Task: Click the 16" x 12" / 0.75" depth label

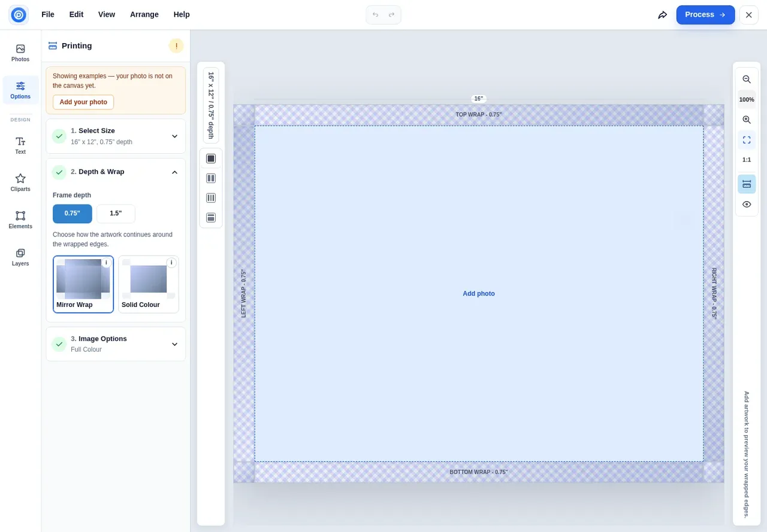Action: point(211,105)
